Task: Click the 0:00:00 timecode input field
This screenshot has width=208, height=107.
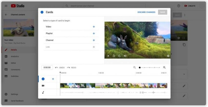Action: (47, 68)
